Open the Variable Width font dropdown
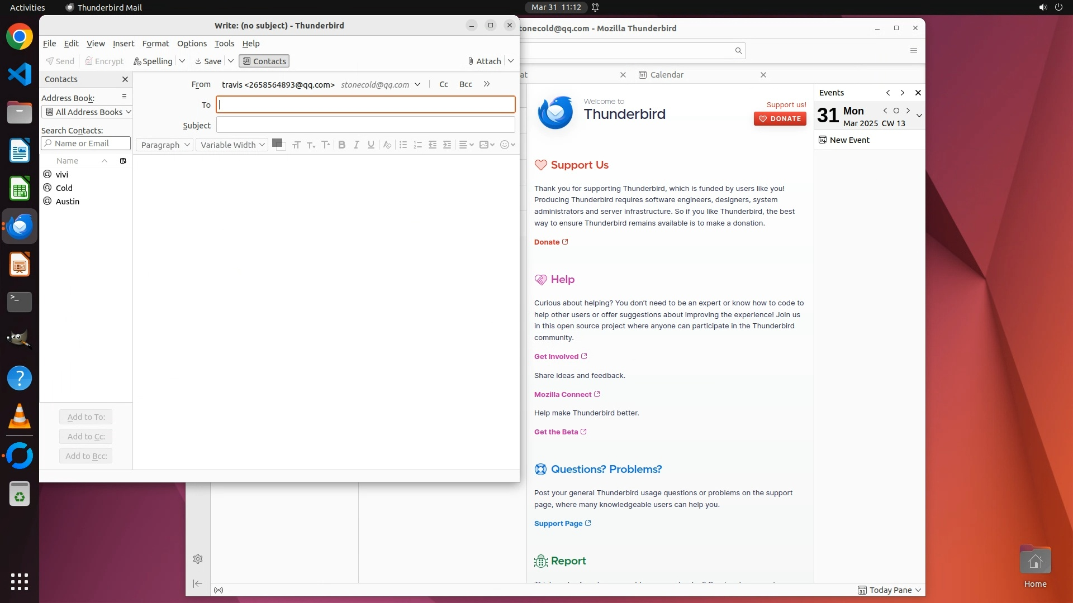The height and width of the screenshot is (603, 1073). pos(232,145)
